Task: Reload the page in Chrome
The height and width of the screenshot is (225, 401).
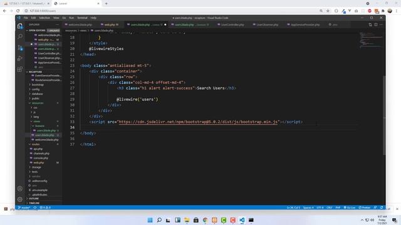Action: point(18,11)
